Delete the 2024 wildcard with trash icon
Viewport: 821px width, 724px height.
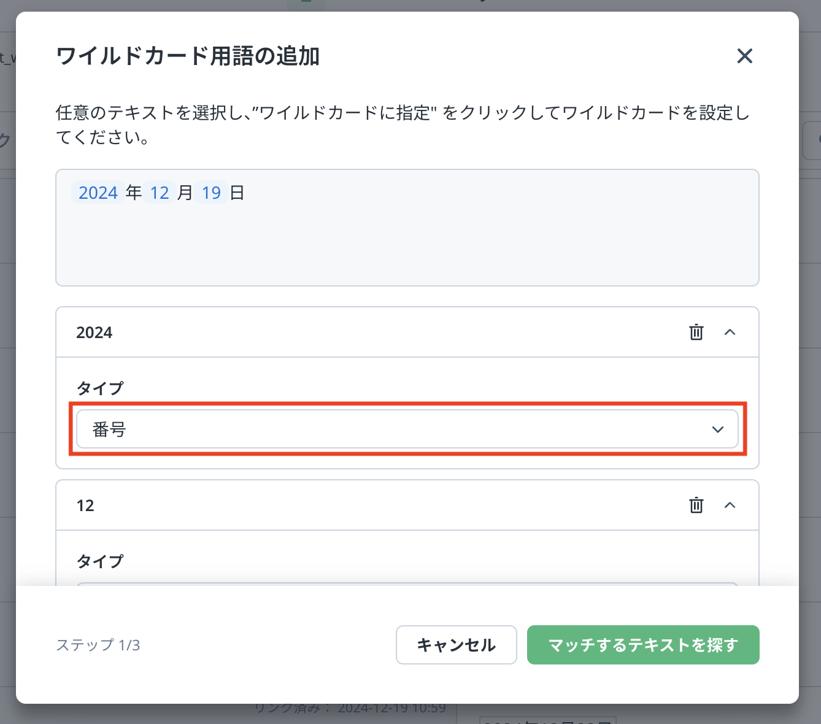[696, 332]
